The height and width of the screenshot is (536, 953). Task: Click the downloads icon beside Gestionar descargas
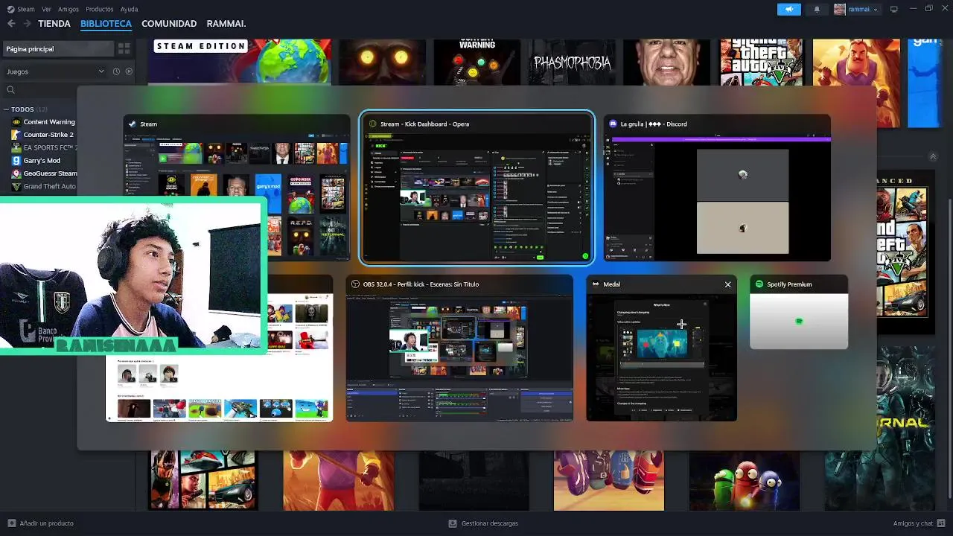(x=453, y=523)
